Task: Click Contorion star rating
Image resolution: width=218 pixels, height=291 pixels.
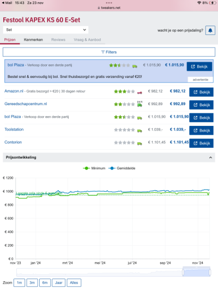Action: pyautogui.click(x=124, y=143)
